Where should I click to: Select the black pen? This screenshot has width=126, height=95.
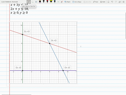click(x=44, y=2)
